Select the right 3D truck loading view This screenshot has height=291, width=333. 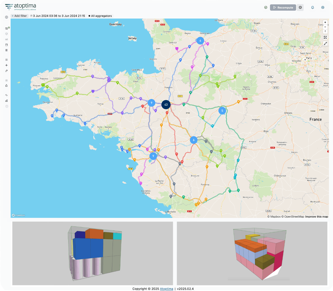(x=252, y=253)
